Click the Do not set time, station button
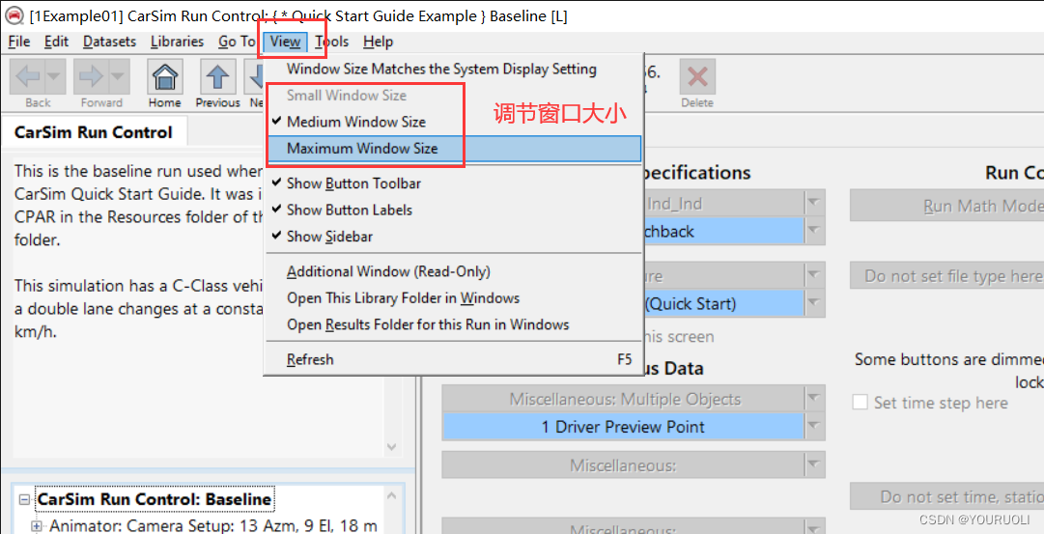The height and width of the screenshot is (534, 1044). click(946, 496)
